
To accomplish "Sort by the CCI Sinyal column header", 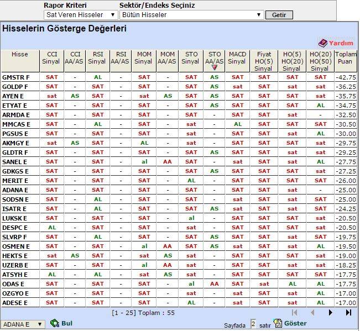I will (51, 58).
